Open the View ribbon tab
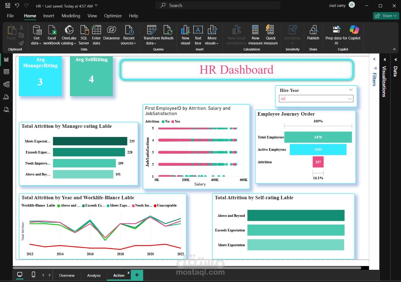401x282 pixels. point(92,16)
